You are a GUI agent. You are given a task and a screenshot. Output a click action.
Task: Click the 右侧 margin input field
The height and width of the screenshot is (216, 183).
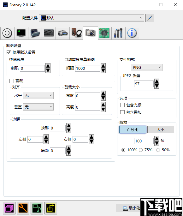tap(80, 139)
